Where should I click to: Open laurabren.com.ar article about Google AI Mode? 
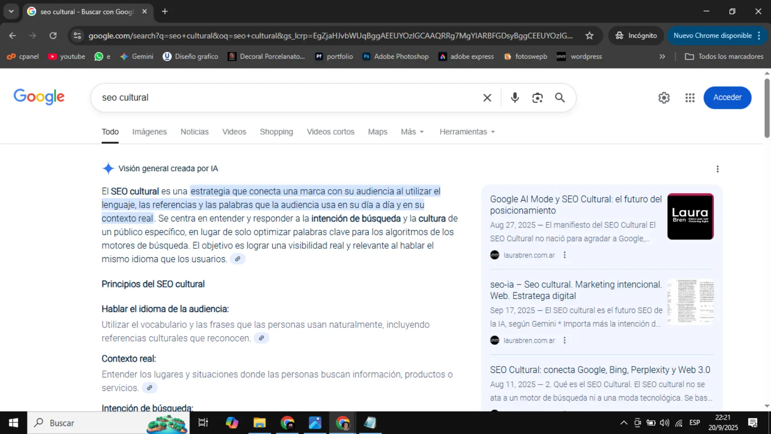point(575,205)
